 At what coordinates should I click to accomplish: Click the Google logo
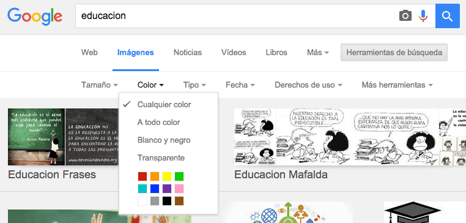pos(35,17)
